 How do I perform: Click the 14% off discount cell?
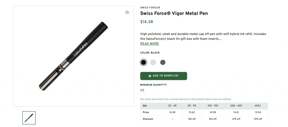(x=257, y=119)
